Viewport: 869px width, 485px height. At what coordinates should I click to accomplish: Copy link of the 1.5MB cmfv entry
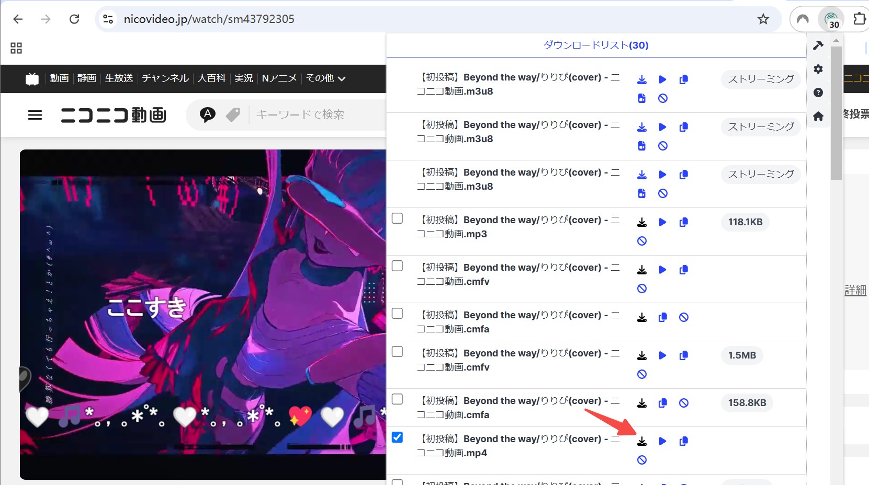pos(683,355)
